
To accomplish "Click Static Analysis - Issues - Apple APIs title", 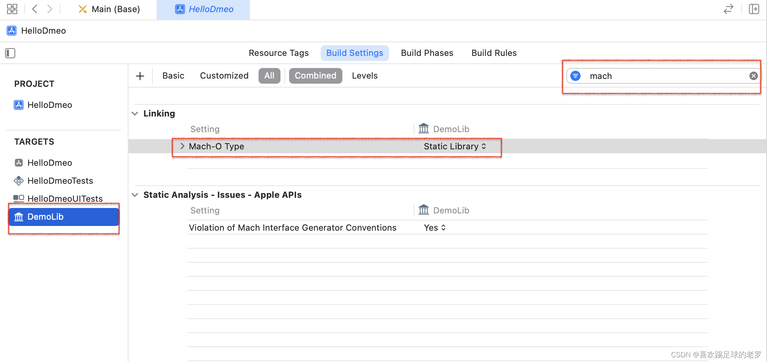I will point(223,195).
